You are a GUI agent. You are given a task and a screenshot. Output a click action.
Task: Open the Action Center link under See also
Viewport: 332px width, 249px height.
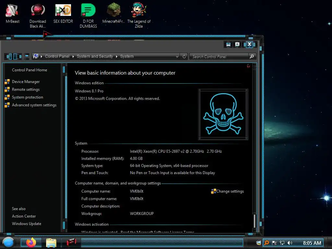[24, 216]
